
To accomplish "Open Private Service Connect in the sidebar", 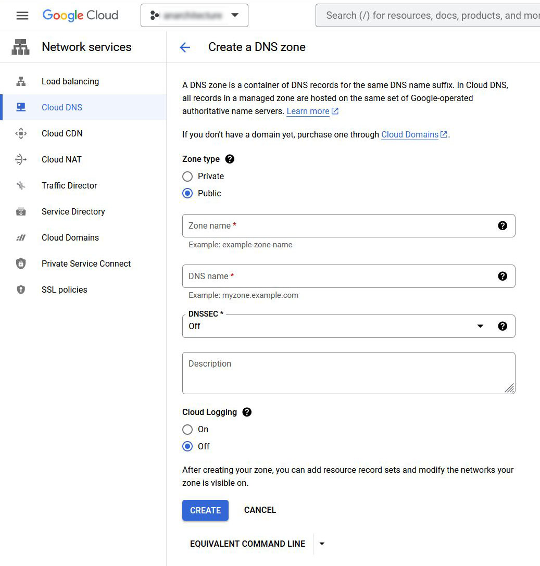I will click(x=83, y=263).
